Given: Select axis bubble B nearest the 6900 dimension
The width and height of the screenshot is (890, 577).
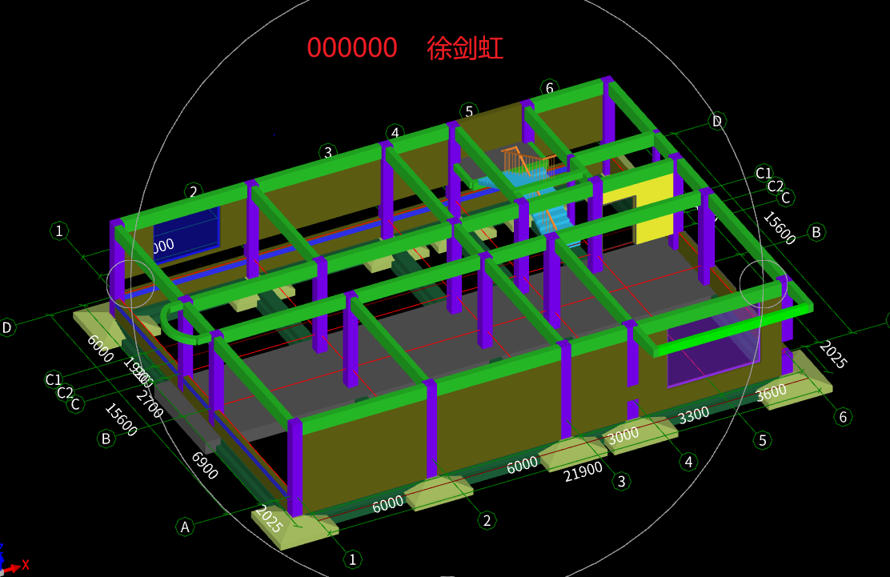Looking at the screenshot, I should (x=106, y=439).
